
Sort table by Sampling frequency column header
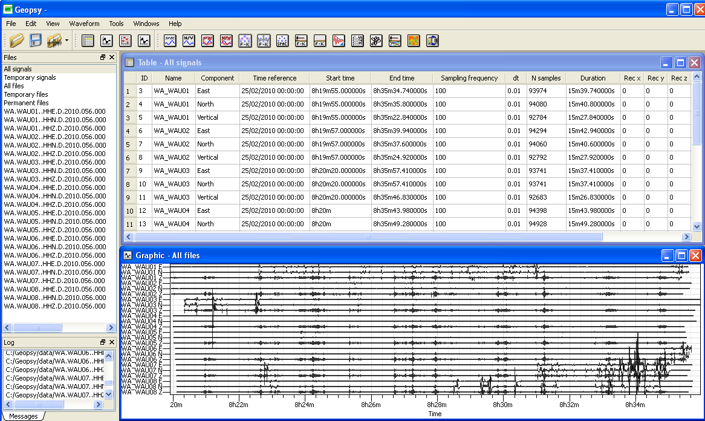coord(469,78)
